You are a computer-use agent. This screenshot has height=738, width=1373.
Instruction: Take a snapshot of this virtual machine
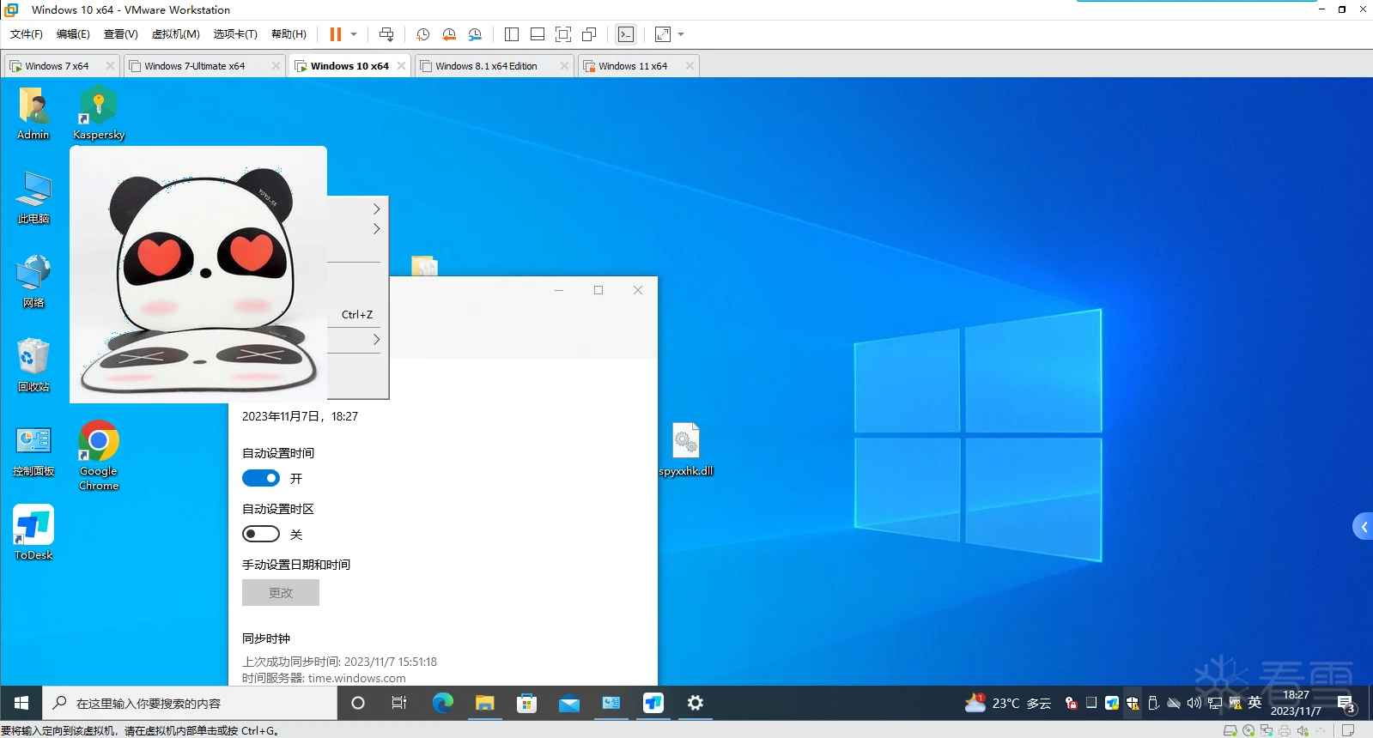pyautogui.click(x=422, y=34)
